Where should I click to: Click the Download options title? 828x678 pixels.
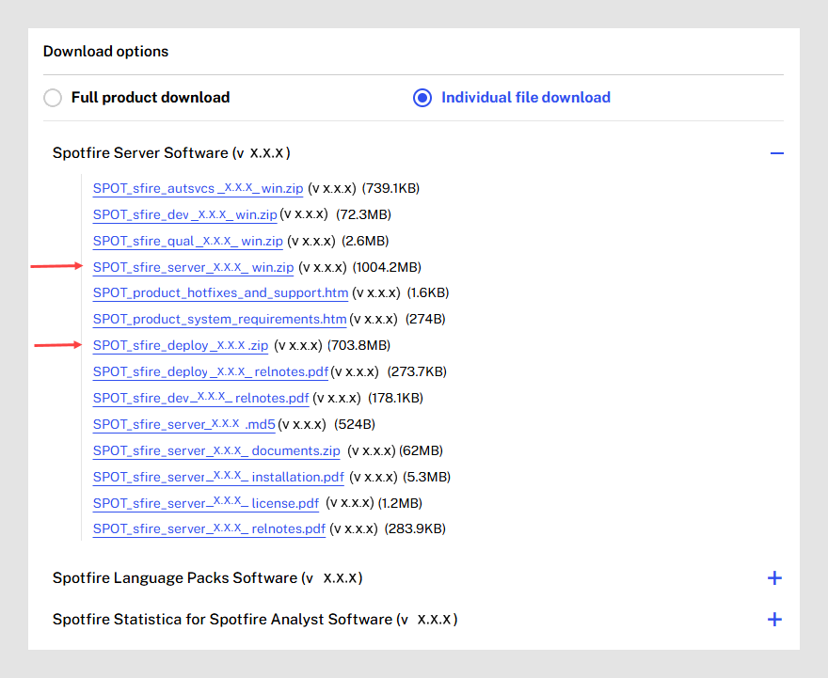[105, 52]
